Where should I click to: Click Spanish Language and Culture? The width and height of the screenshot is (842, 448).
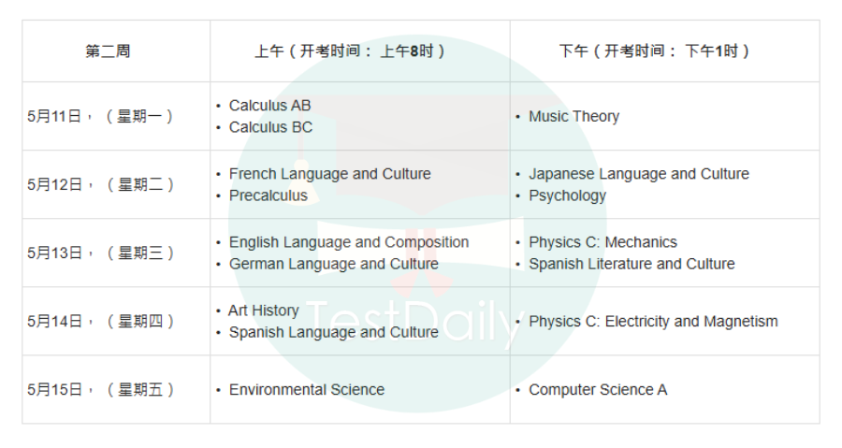(x=333, y=332)
